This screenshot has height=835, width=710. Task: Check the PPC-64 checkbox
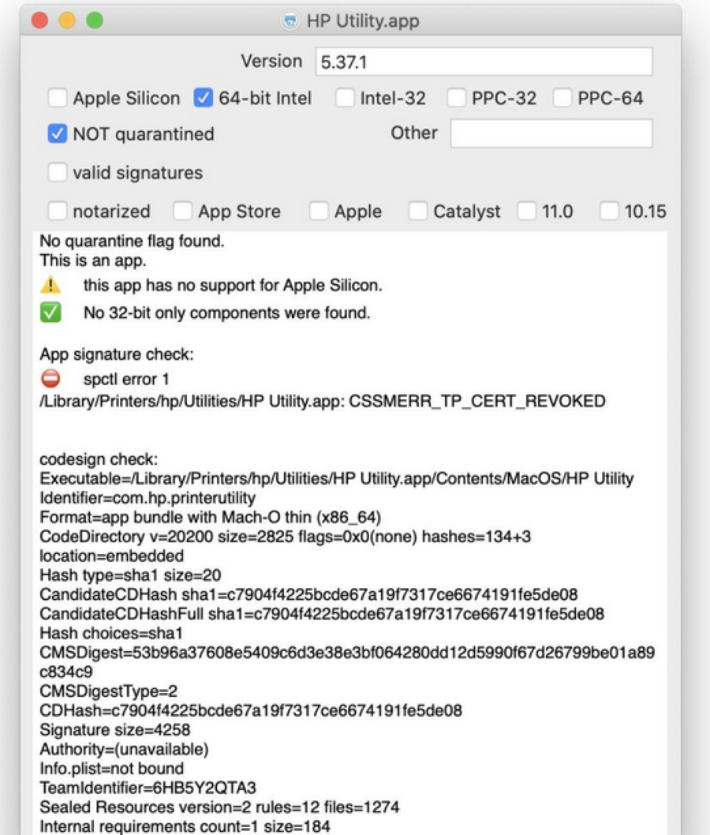pos(562,99)
